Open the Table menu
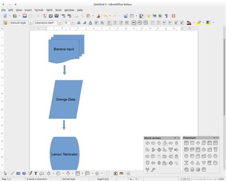The image size is (226, 181). (x=49, y=10)
